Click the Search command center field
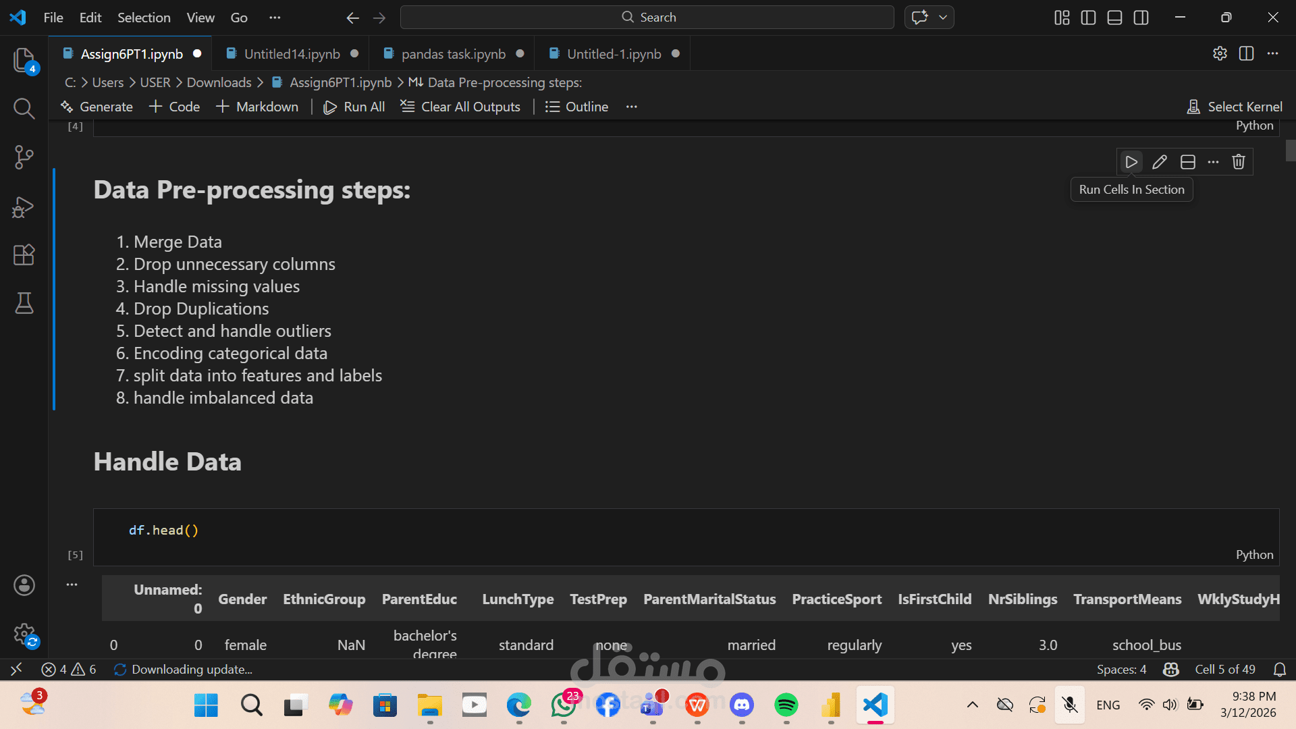 click(x=647, y=18)
